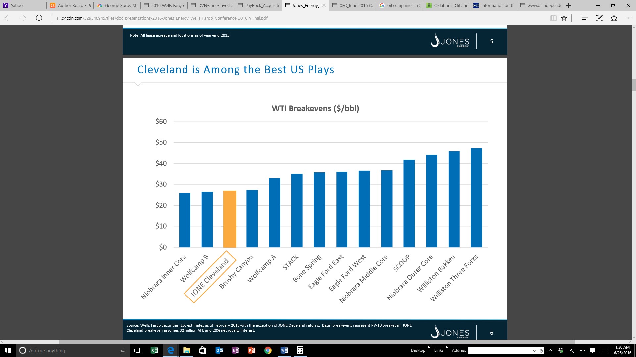This screenshot has height=357, width=636.
Task: Refresh the page with reload icon
Action: pos(39,18)
